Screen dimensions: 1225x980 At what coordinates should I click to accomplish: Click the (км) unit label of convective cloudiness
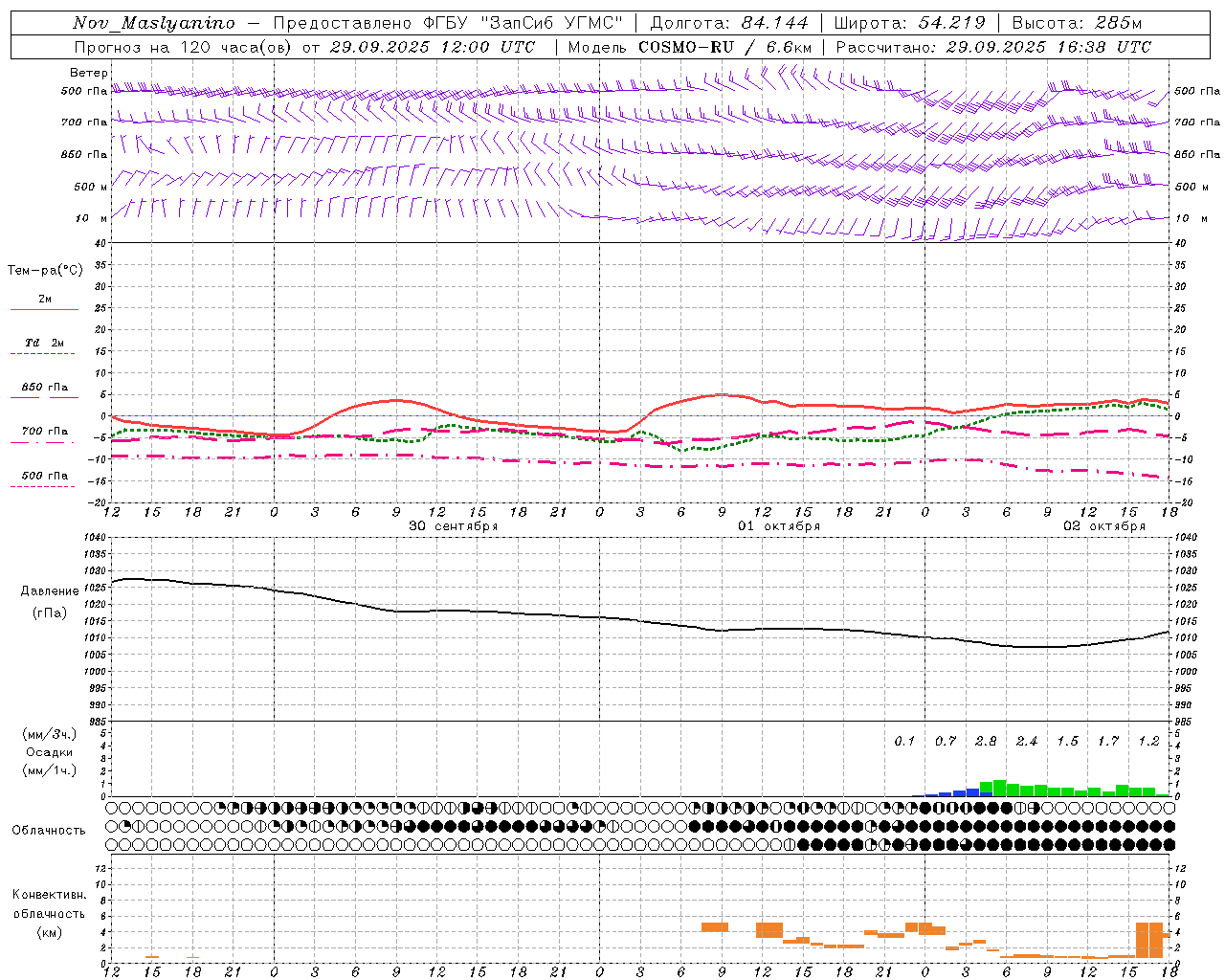(49, 932)
